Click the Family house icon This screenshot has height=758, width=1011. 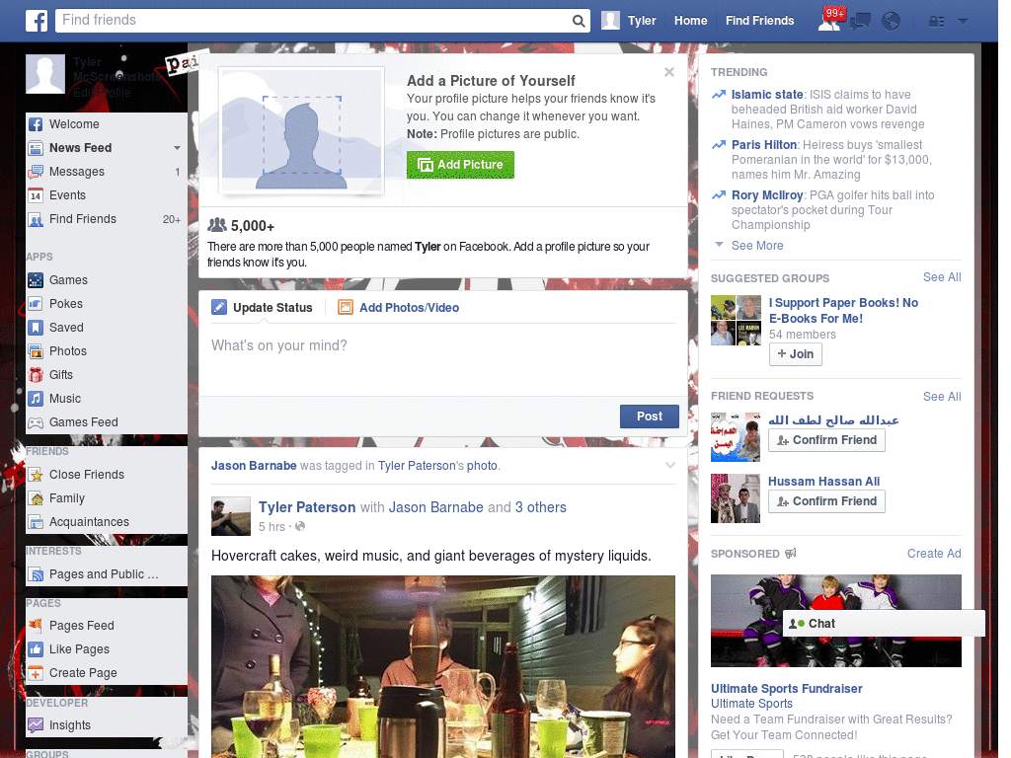coord(36,498)
